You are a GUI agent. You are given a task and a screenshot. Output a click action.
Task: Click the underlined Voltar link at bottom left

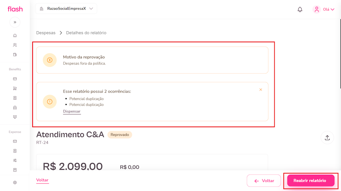point(42,180)
